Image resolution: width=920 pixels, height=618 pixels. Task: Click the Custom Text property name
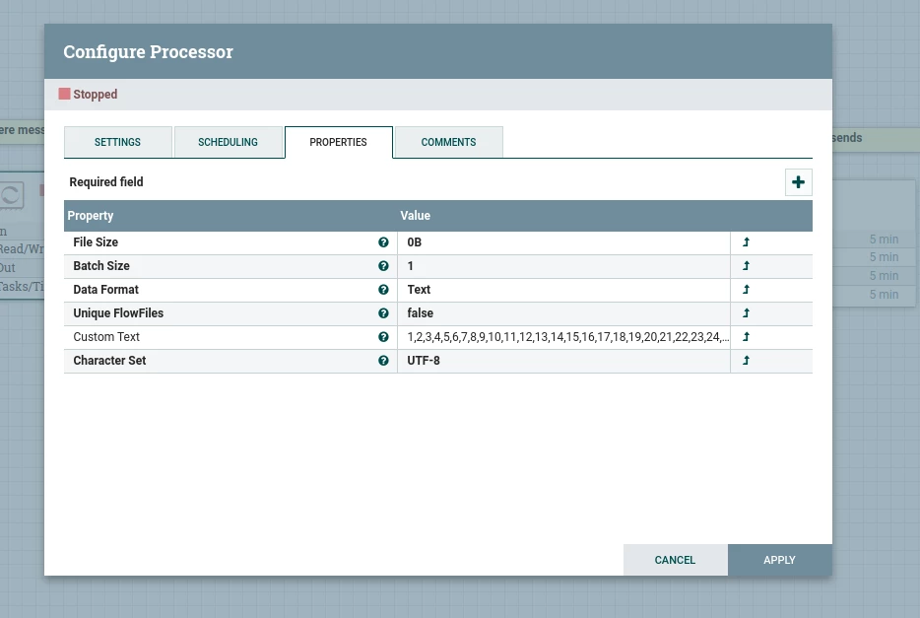coord(106,337)
